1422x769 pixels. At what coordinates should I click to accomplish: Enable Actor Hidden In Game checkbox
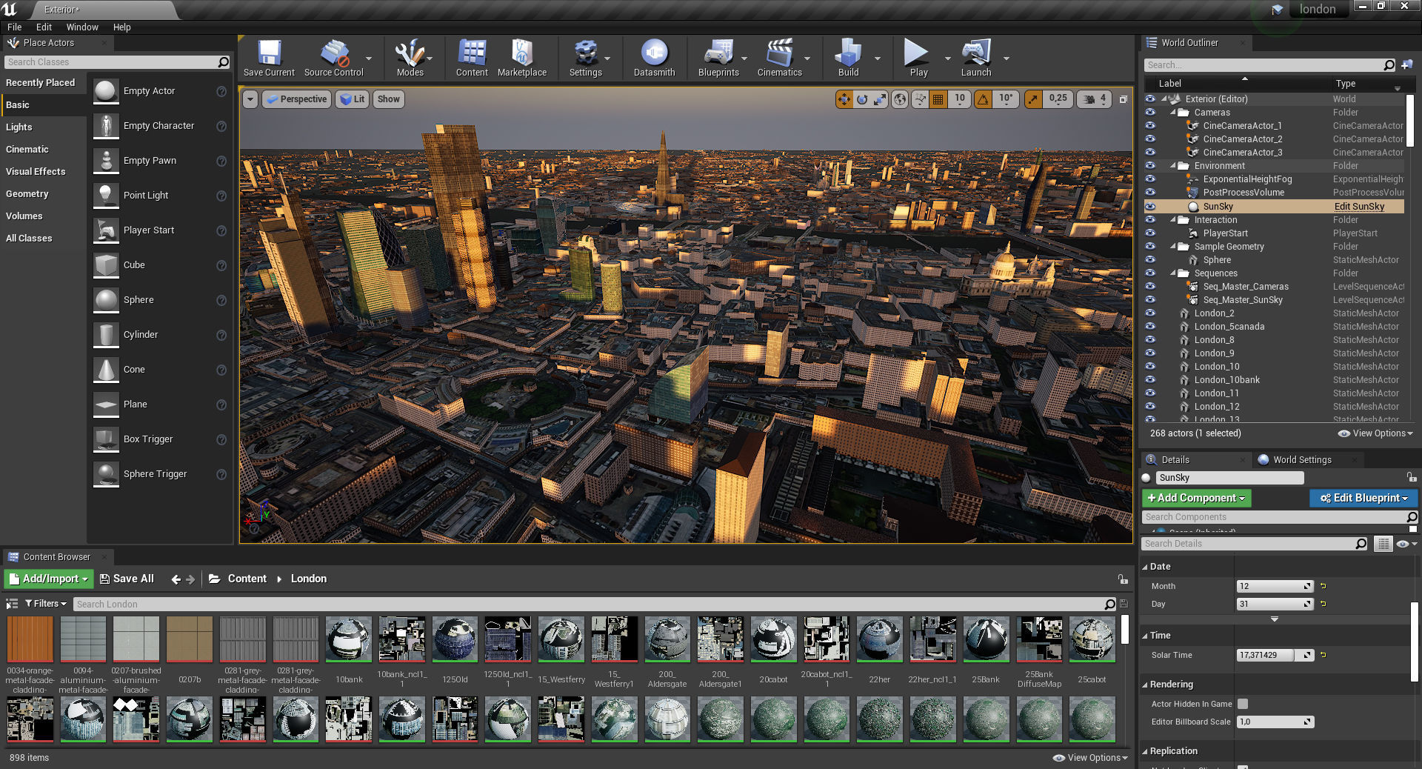click(x=1243, y=704)
